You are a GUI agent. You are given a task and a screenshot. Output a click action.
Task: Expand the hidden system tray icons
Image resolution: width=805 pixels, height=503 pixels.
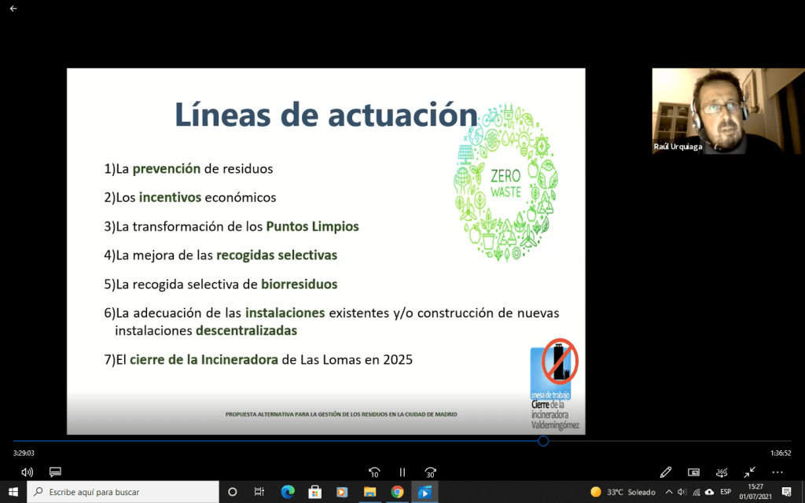[x=668, y=492]
